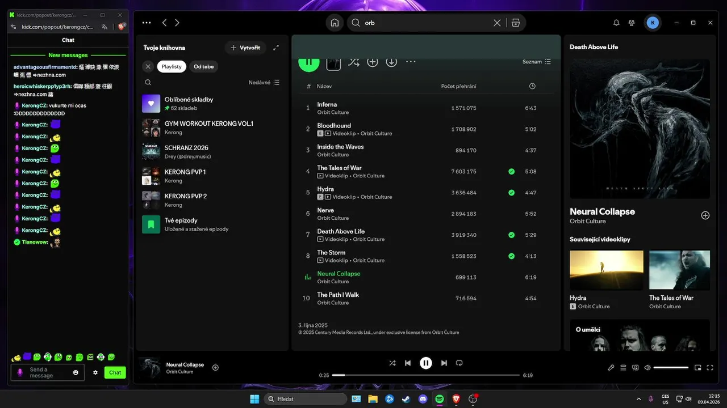Click the Kick chat message input

48,372
